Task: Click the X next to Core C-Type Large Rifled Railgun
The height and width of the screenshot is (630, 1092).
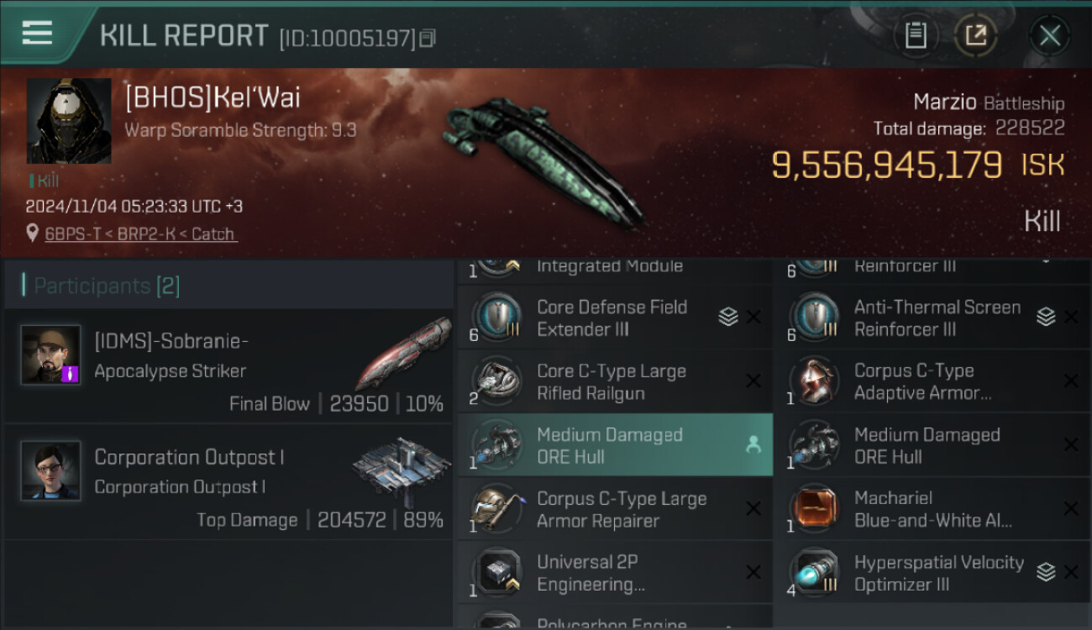Action: pos(753,381)
